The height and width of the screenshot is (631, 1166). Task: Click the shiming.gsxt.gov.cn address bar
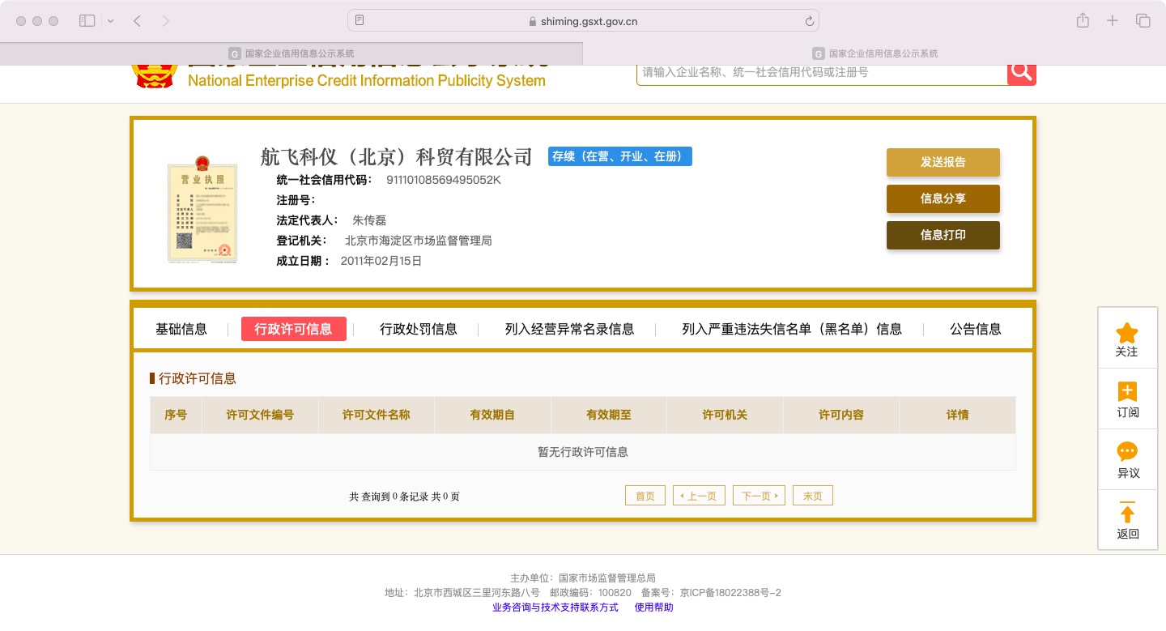click(583, 21)
